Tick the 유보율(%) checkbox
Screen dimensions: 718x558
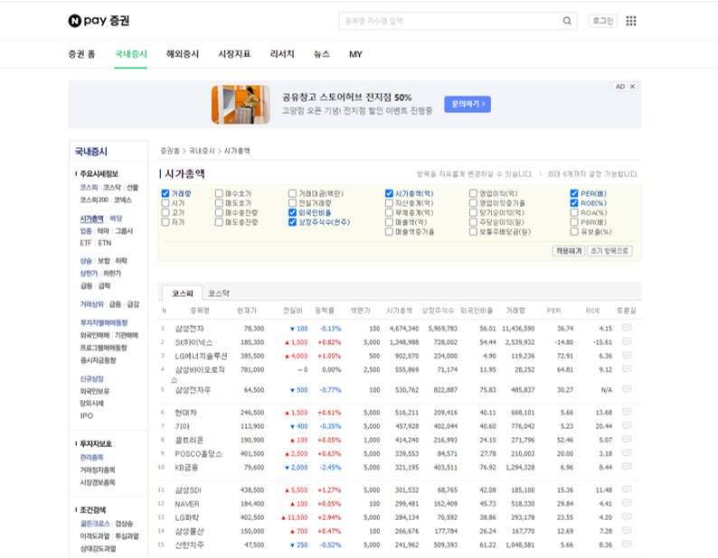coord(573,232)
